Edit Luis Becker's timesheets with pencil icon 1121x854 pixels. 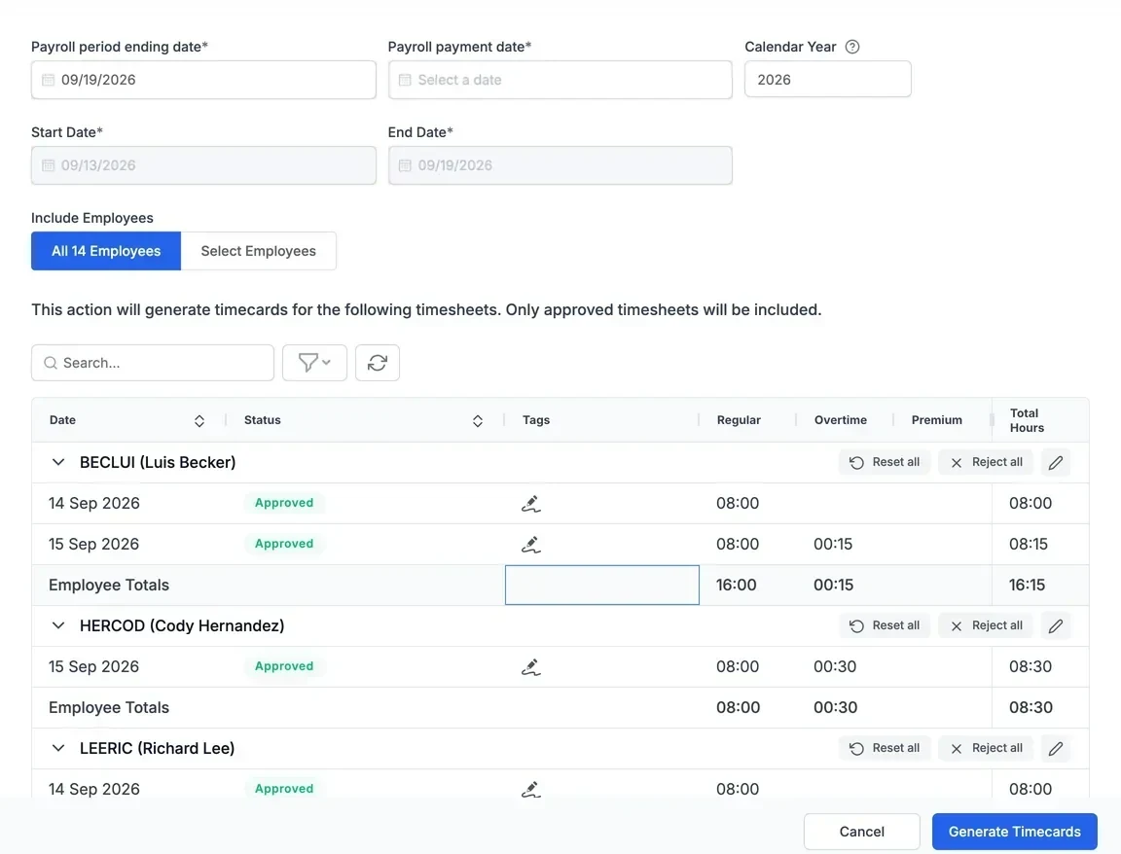coord(1055,462)
